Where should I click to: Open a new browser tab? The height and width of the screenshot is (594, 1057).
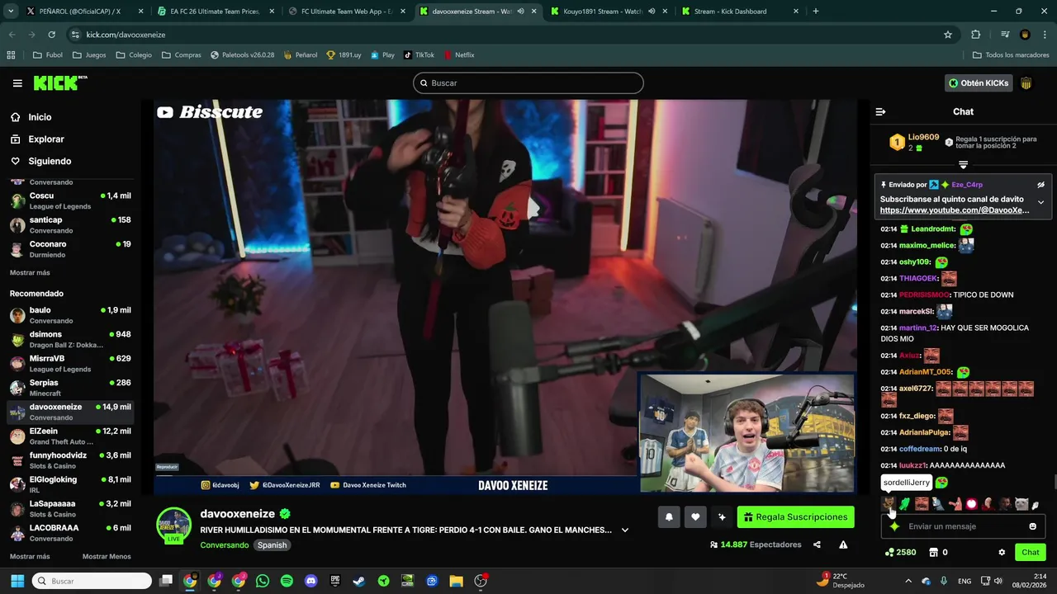point(816,12)
